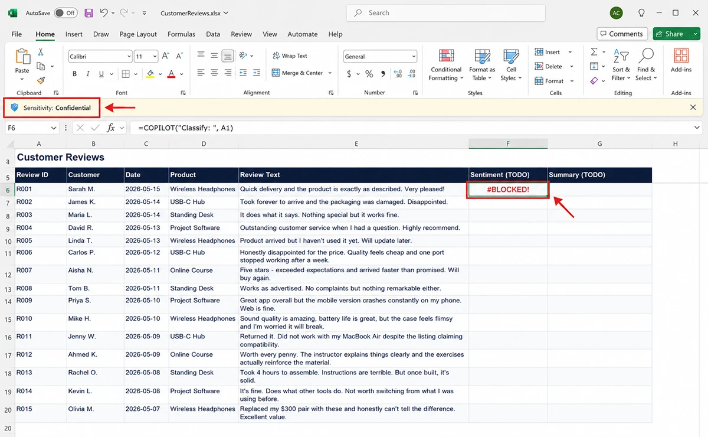Click the Insert Function fx icon
The height and width of the screenshot is (437, 708).
[x=110, y=128]
